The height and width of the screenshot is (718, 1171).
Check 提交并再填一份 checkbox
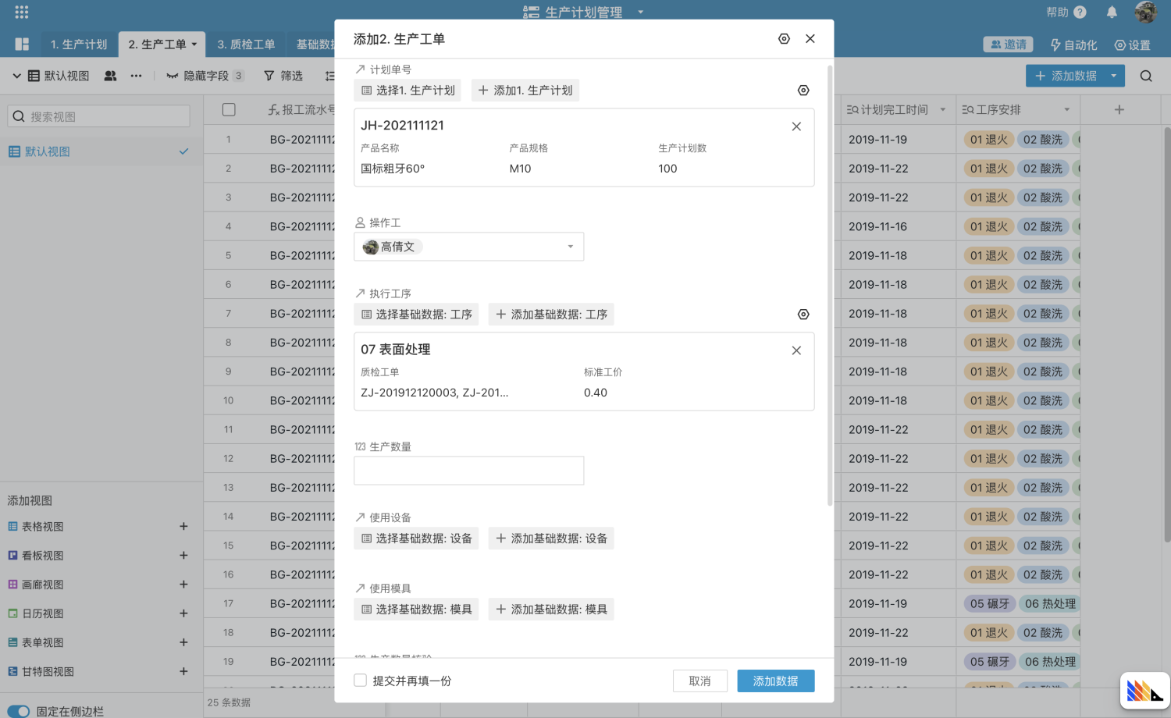360,681
